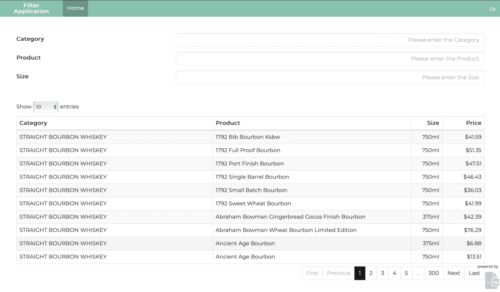Click the pagination ellipsis item
The image size is (500, 292).
click(x=418, y=273)
